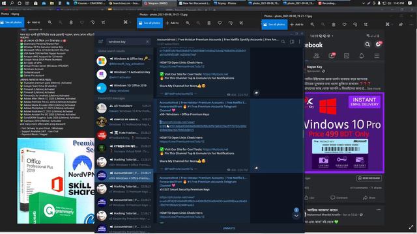The height and width of the screenshot is (234, 417).
Task: Click See all photos in rightmost Photos window
Action: coord(274,25)
